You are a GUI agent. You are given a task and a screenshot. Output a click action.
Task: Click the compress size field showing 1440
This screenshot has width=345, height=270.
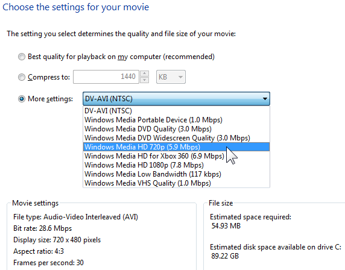click(x=106, y=77)
